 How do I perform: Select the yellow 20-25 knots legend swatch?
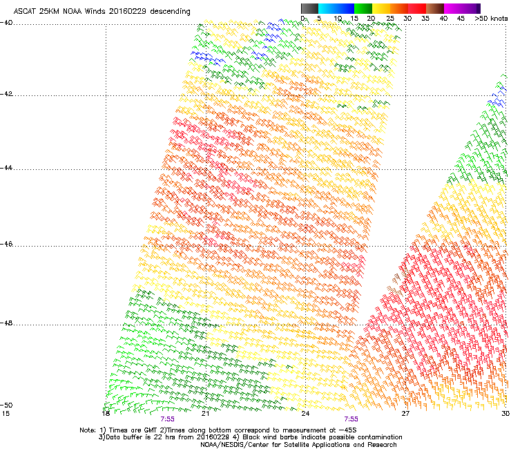coord(381,8)
